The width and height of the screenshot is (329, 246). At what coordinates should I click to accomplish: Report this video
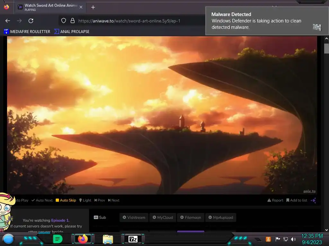pyautogui.click(x=275, y=200)
